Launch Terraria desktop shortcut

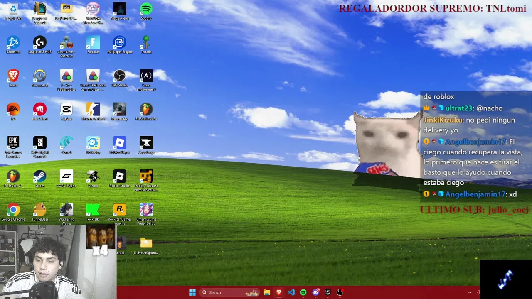pos(146,45)
